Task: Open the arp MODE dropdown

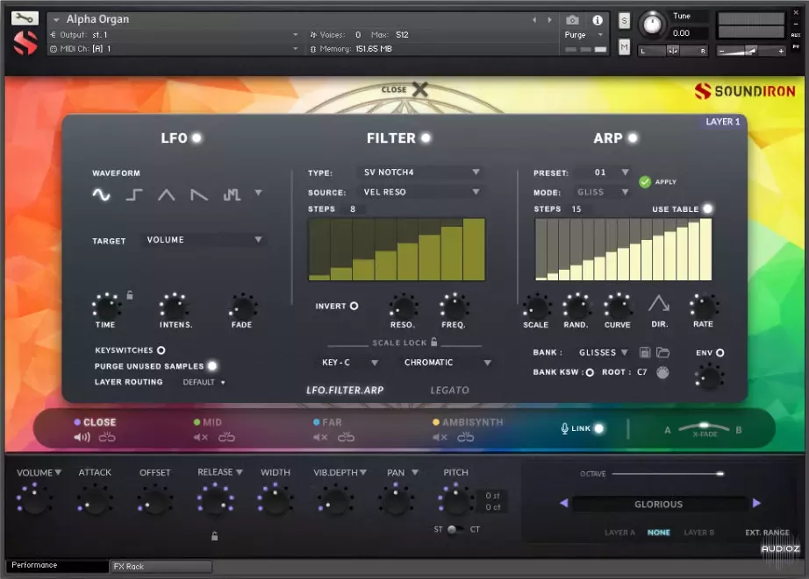Action: pyautogui.click(x=603, y=192)
